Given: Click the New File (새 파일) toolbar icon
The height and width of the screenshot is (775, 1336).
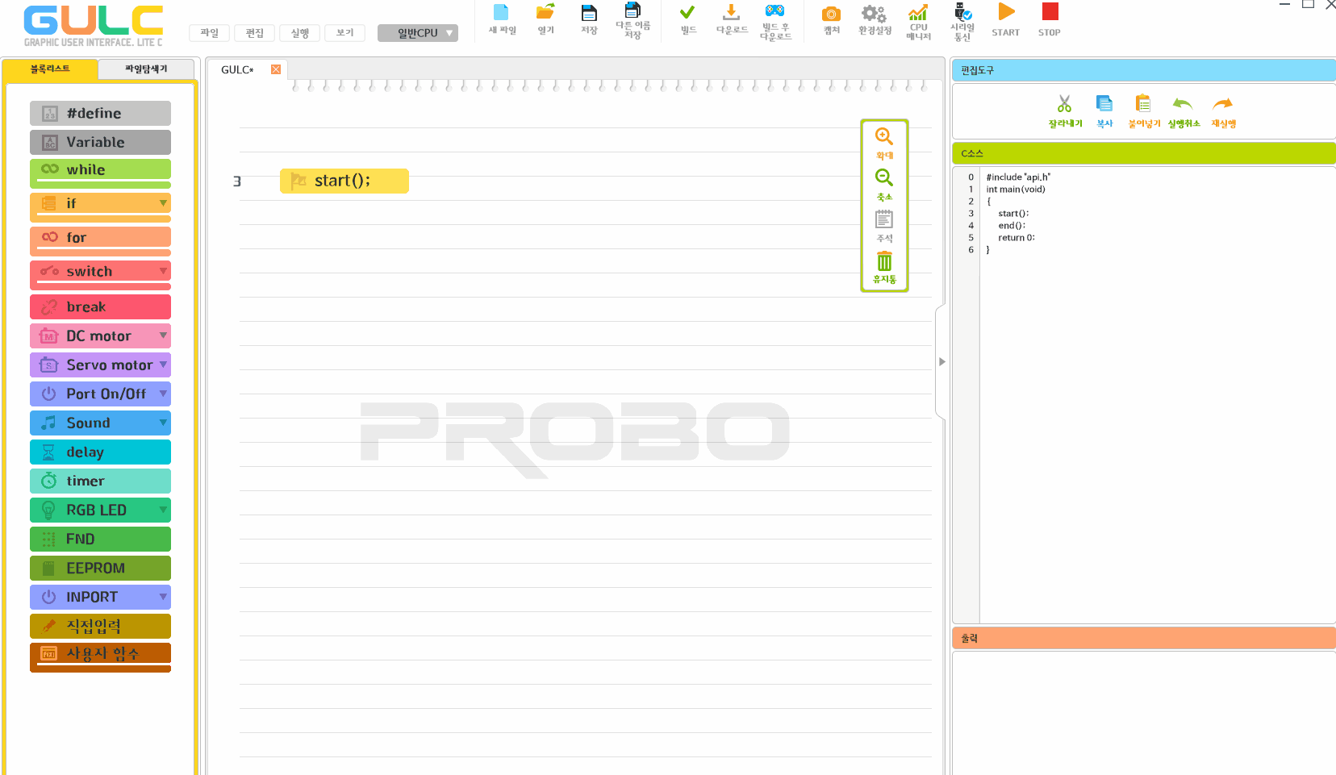Looking at the screenshot, I should click(x=501, y=20).
